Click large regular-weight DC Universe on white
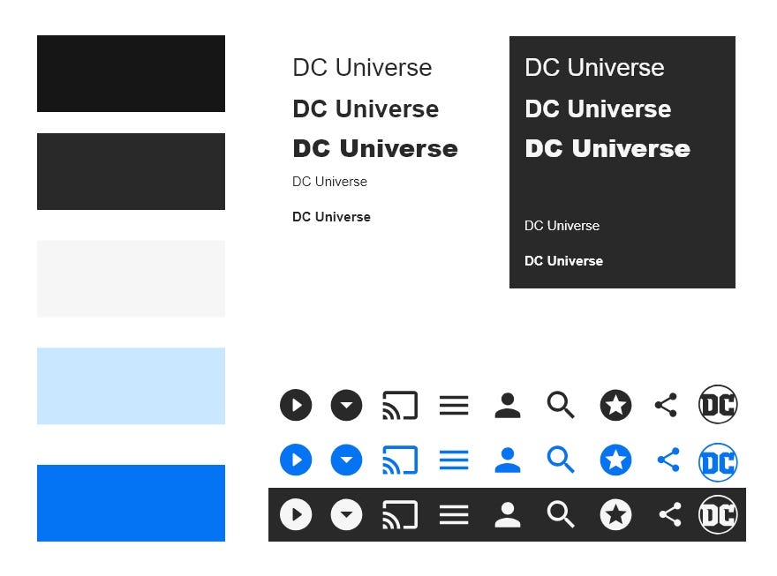 (x=362, y=67)
